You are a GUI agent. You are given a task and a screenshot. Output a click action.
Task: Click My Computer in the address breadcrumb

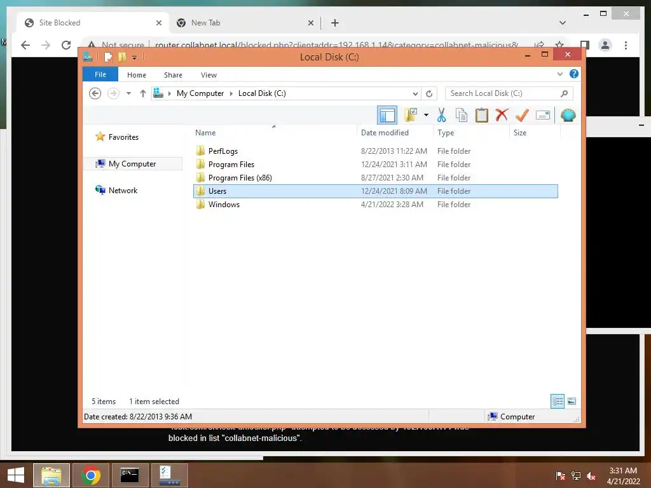(200, 93)
